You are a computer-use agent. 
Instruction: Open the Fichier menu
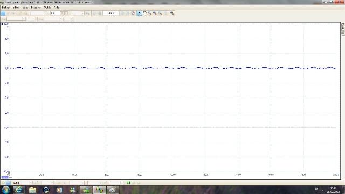tap(6, 7)
